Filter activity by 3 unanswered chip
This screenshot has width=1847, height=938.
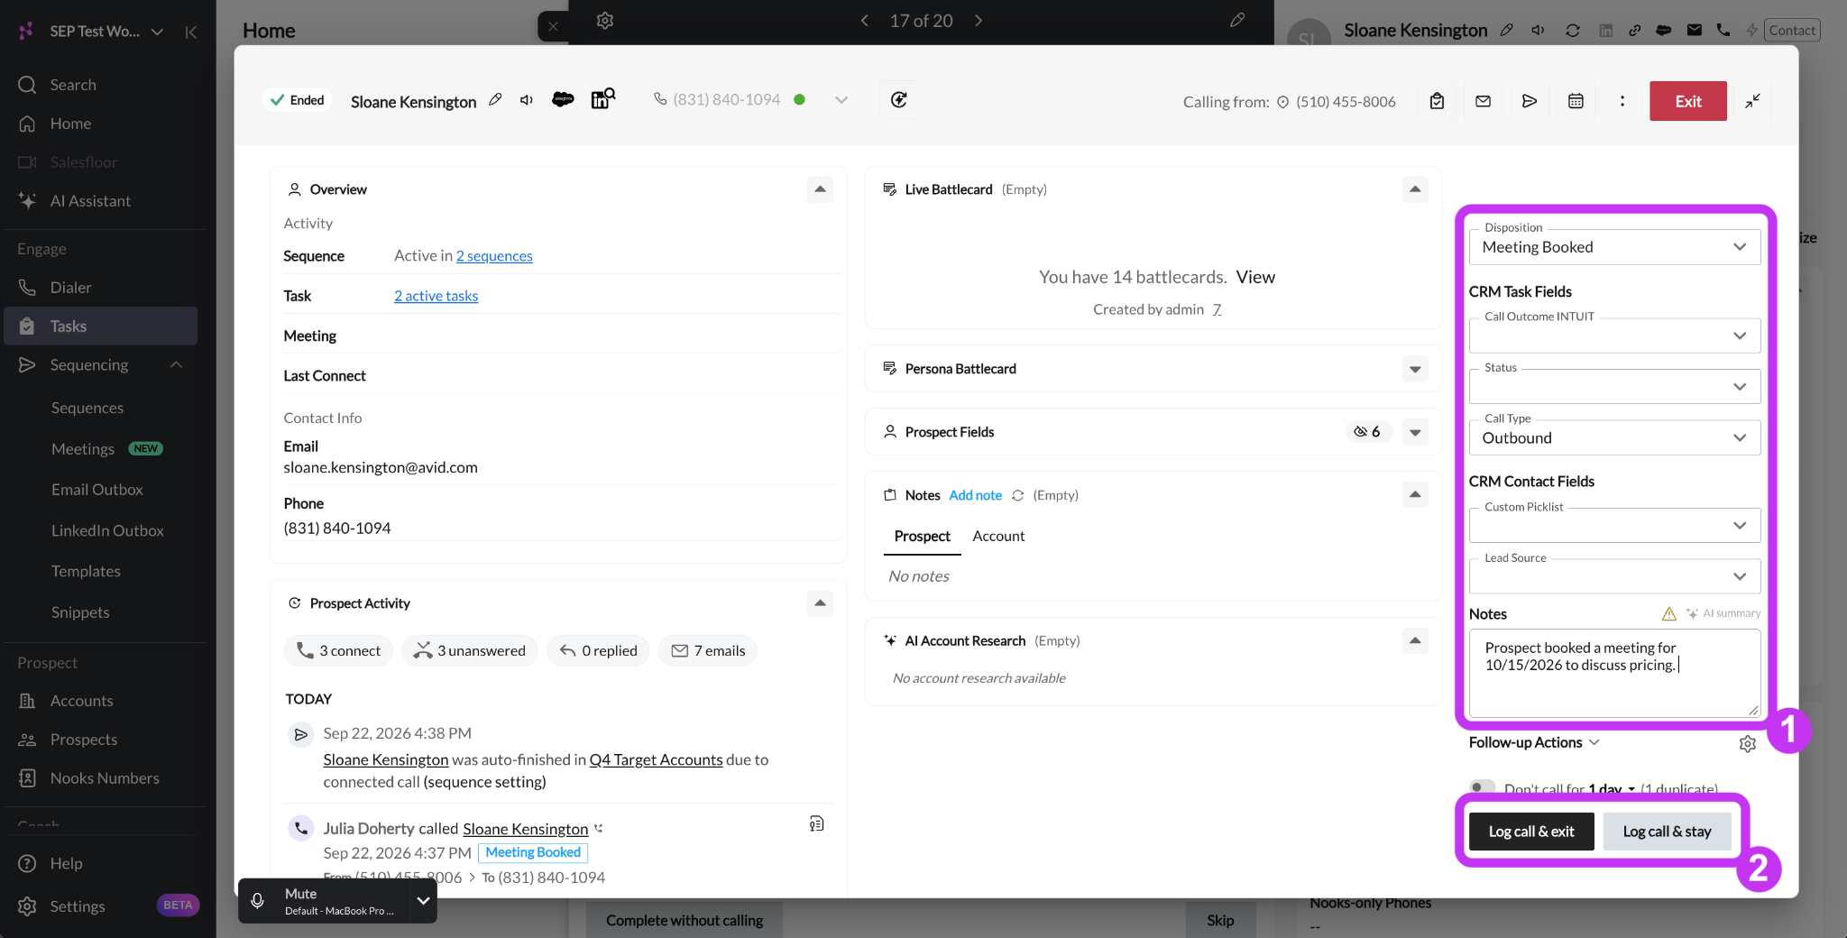[x=469, y=650]
